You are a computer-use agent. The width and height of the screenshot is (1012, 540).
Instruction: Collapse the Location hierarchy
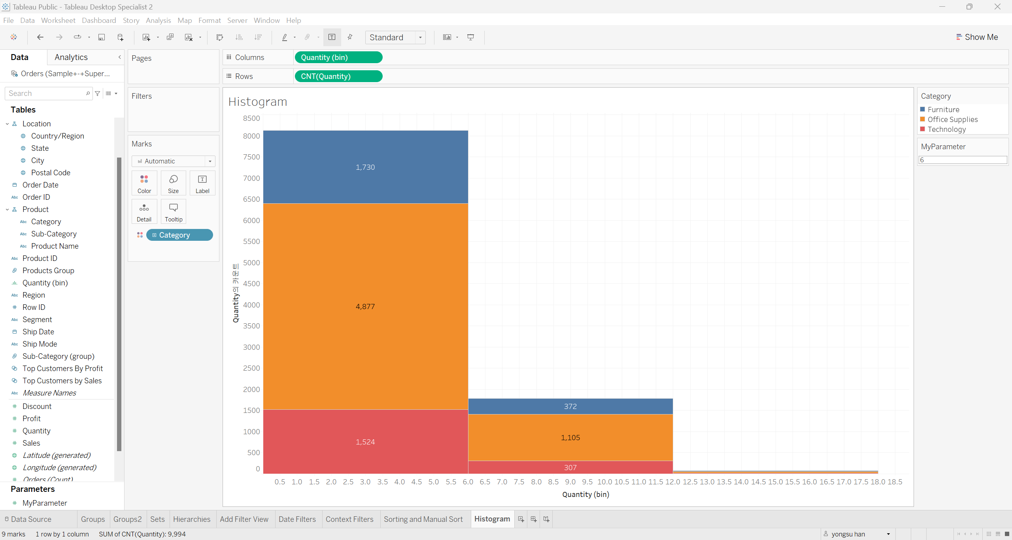pyautogui.click(x=7, y=124)
